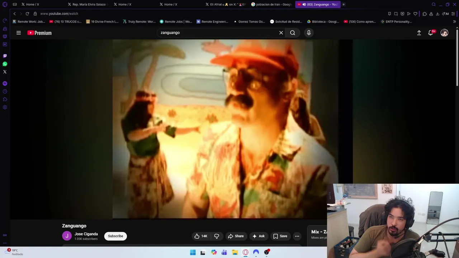Open browser downloads icon
The image size is (459, 258).
point(437,14)
